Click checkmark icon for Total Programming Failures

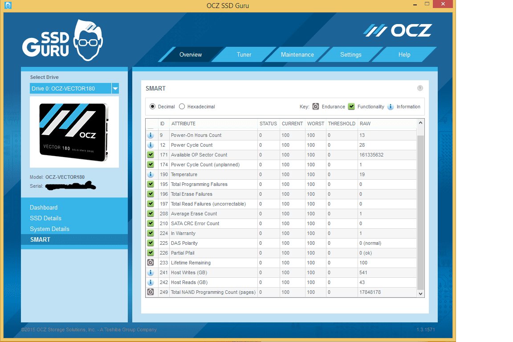151,184
